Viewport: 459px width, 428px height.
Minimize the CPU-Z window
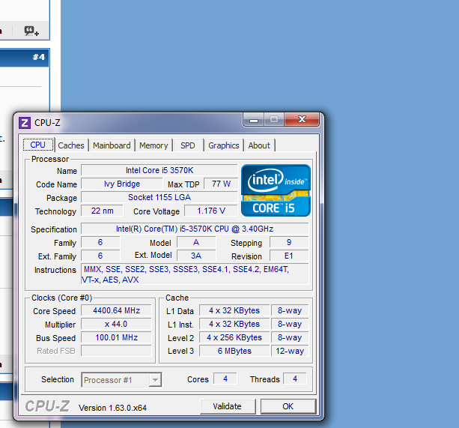254,119
